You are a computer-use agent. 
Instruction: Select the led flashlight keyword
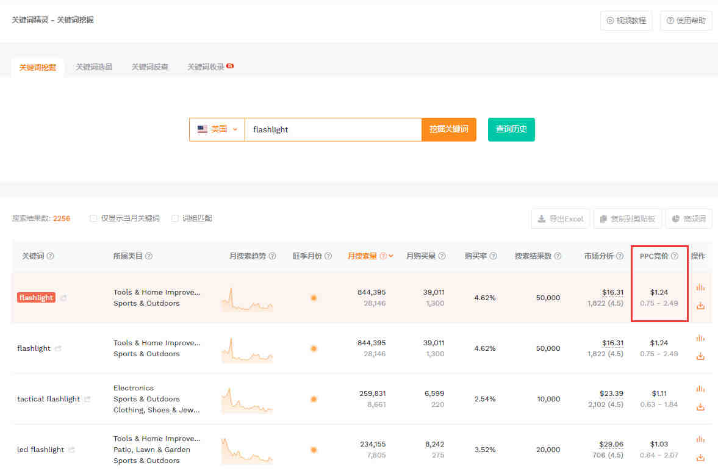coord(41,450)
